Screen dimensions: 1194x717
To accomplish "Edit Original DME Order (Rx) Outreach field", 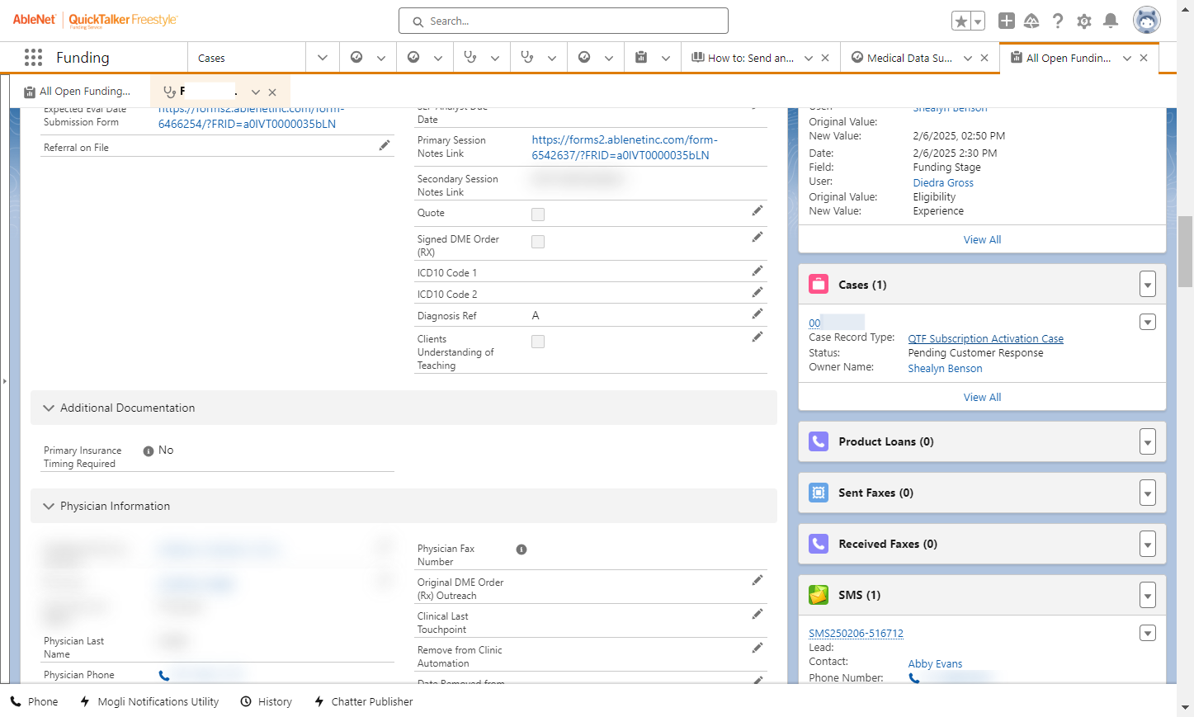I will click(x=757, y=581).
